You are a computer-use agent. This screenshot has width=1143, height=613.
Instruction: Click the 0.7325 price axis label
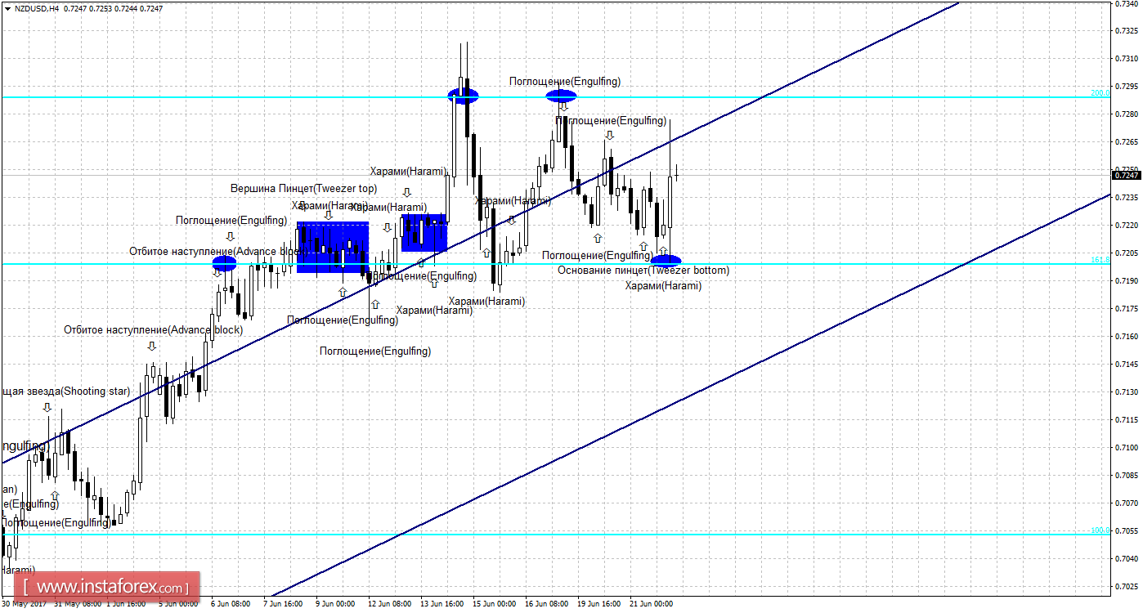point(1126,31)
